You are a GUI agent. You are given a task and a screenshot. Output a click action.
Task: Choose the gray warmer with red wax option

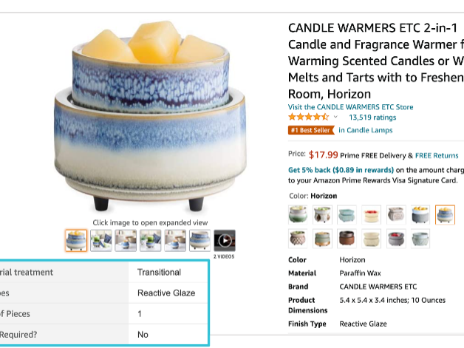coord(396,238)
